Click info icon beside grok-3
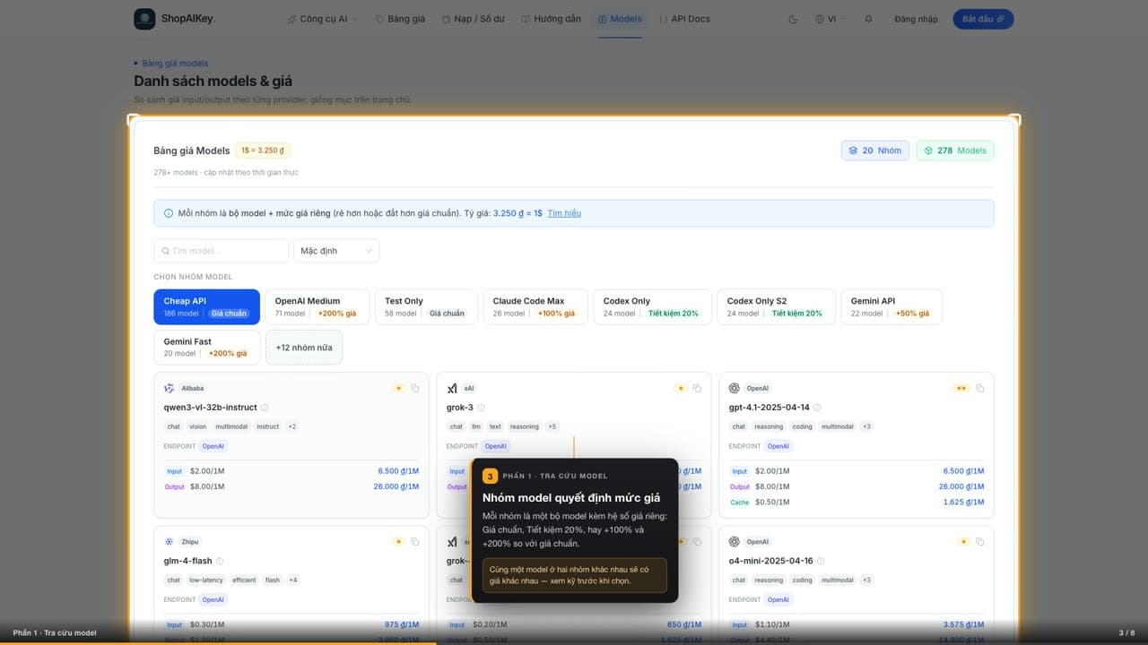This screenshot has height=645, width=1148. click(481, 408)
